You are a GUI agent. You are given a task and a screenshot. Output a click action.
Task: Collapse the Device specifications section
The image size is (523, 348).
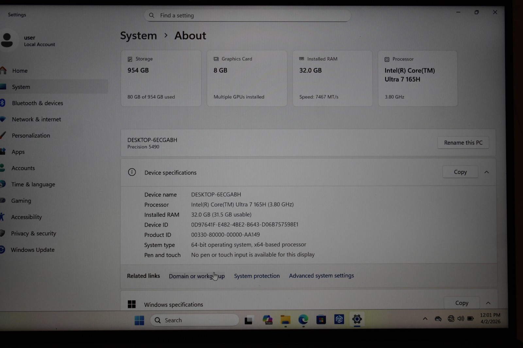point(487,172)
